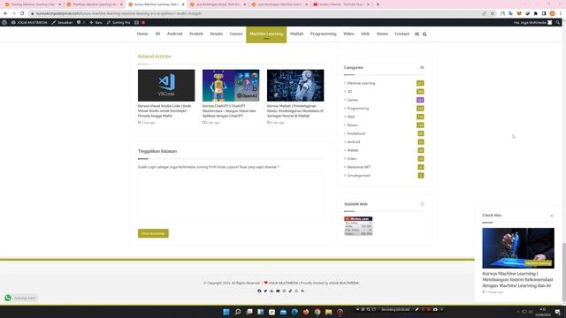Select the Metaverse NFT category

pos(359,167)
